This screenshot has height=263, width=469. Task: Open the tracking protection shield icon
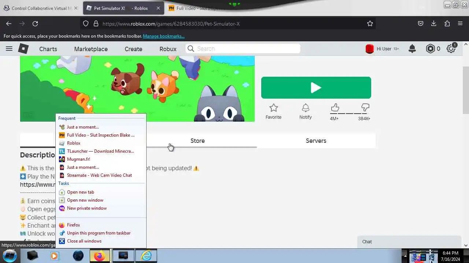point(86,23)
